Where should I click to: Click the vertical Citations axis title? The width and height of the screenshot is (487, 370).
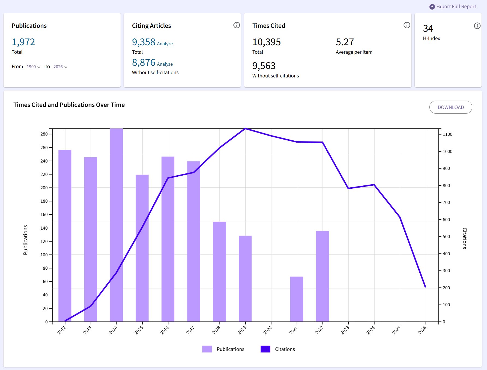coord(465,238)
